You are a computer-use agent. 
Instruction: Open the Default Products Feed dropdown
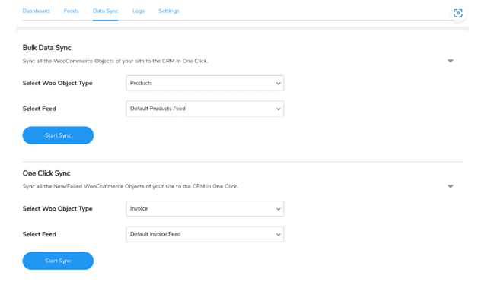205,109
